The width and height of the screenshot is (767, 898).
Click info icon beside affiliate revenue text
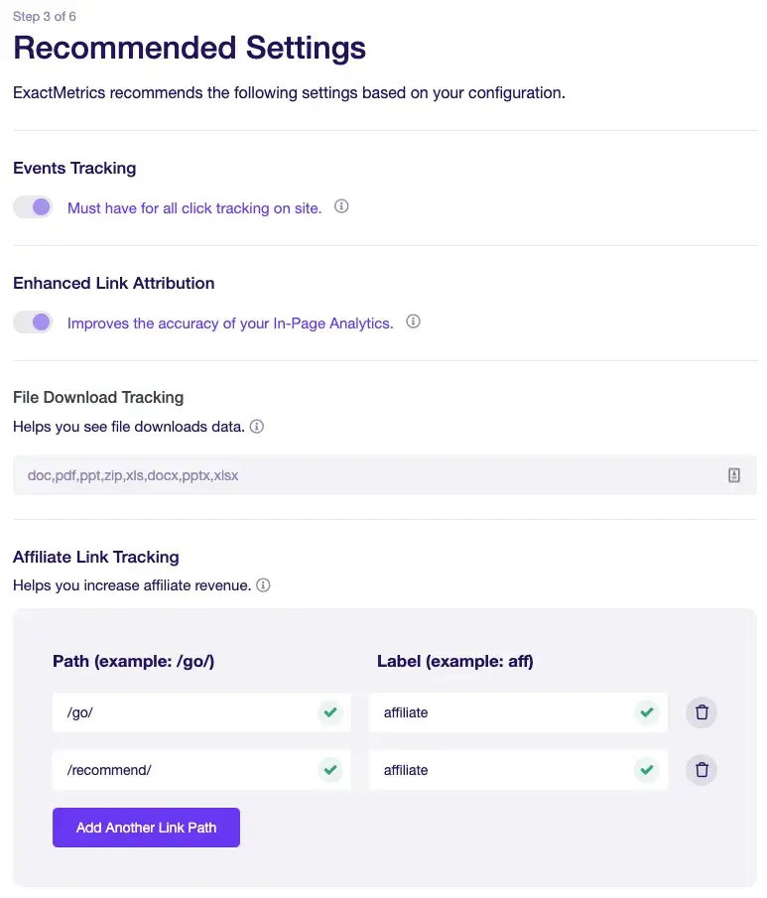(263, 585)
